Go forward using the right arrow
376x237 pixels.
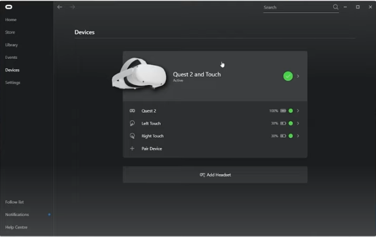[72, 7]
